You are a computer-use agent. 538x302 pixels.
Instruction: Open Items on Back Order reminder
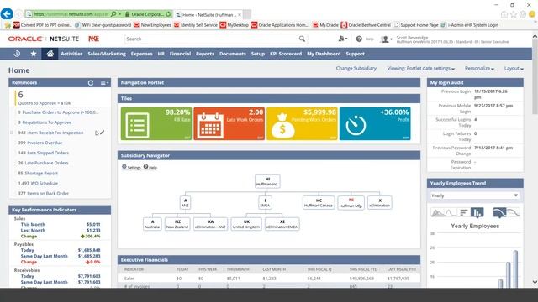[x=43, y=194]
